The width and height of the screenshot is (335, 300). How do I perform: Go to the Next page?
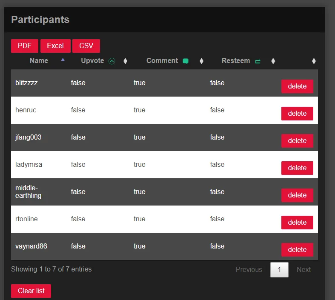coord(304,270)
